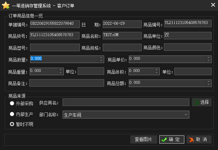Focus the empty 商品规格 input field

point(122,47)
